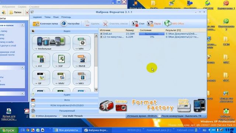Select the 3GP conversion icon
This screenshot has height=133, width=236.
tap(62, 60)
